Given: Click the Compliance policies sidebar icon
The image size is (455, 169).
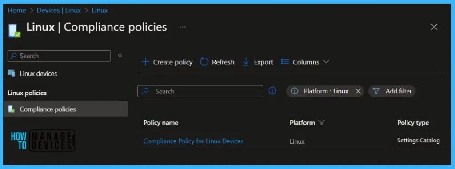Looking at the screenshot, I should 11,109.
